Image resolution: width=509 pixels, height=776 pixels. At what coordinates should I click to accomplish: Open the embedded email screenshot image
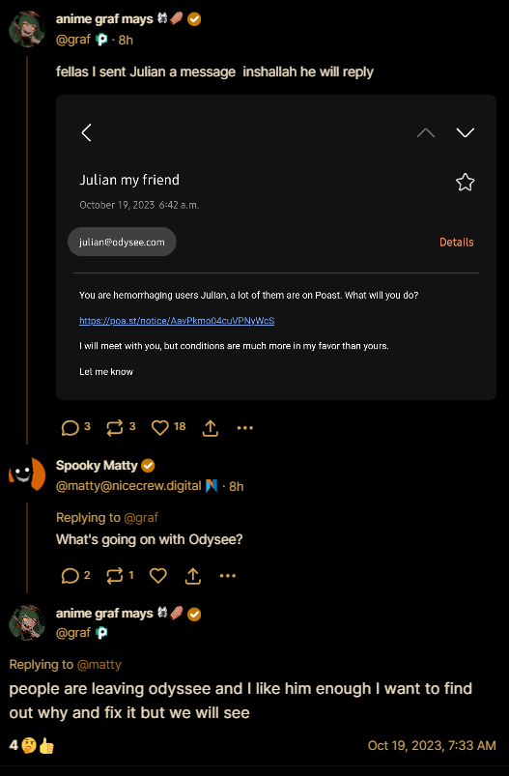tap(276, 247)
